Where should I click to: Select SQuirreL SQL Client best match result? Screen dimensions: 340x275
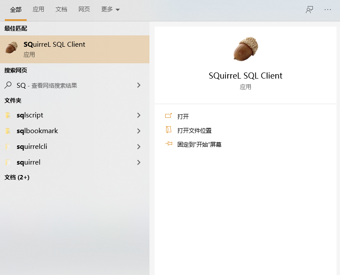tap(75, 49)
